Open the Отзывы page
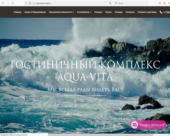Viewport: 170px width, 136px height. click(119, 12)
